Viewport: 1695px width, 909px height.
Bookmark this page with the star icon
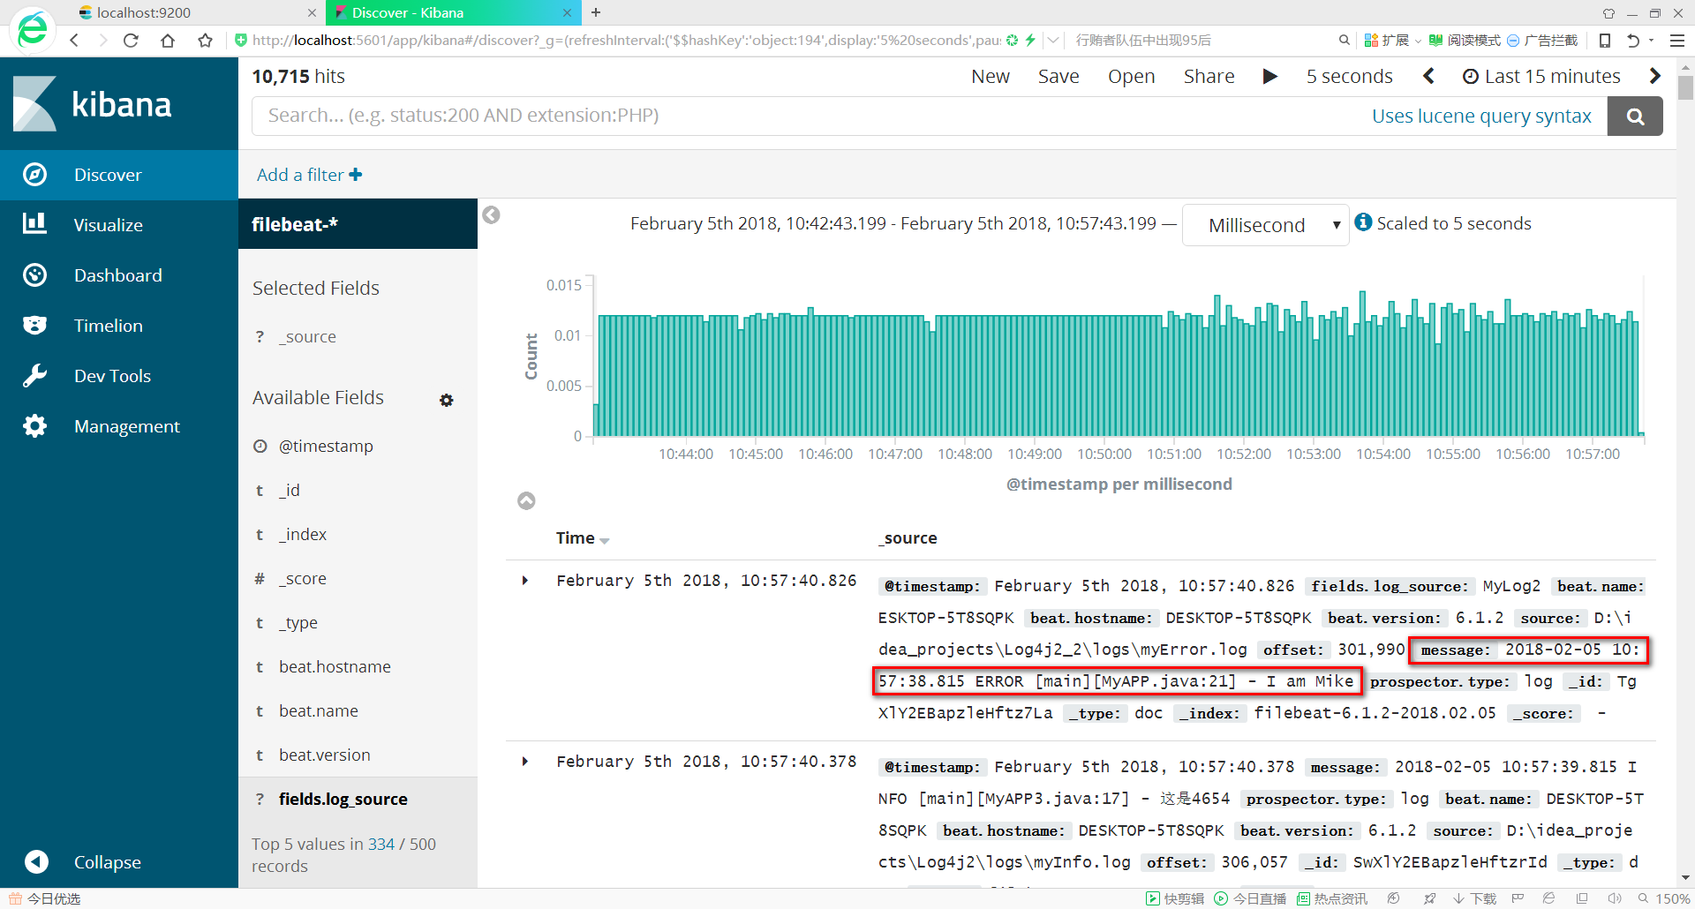click(x=206, y=40)
